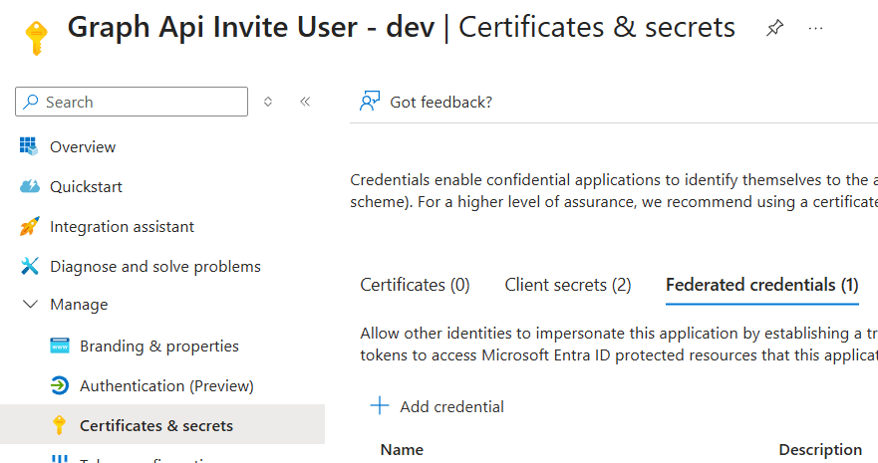
Task: Click the Description column header
Action: coord(819,450)
